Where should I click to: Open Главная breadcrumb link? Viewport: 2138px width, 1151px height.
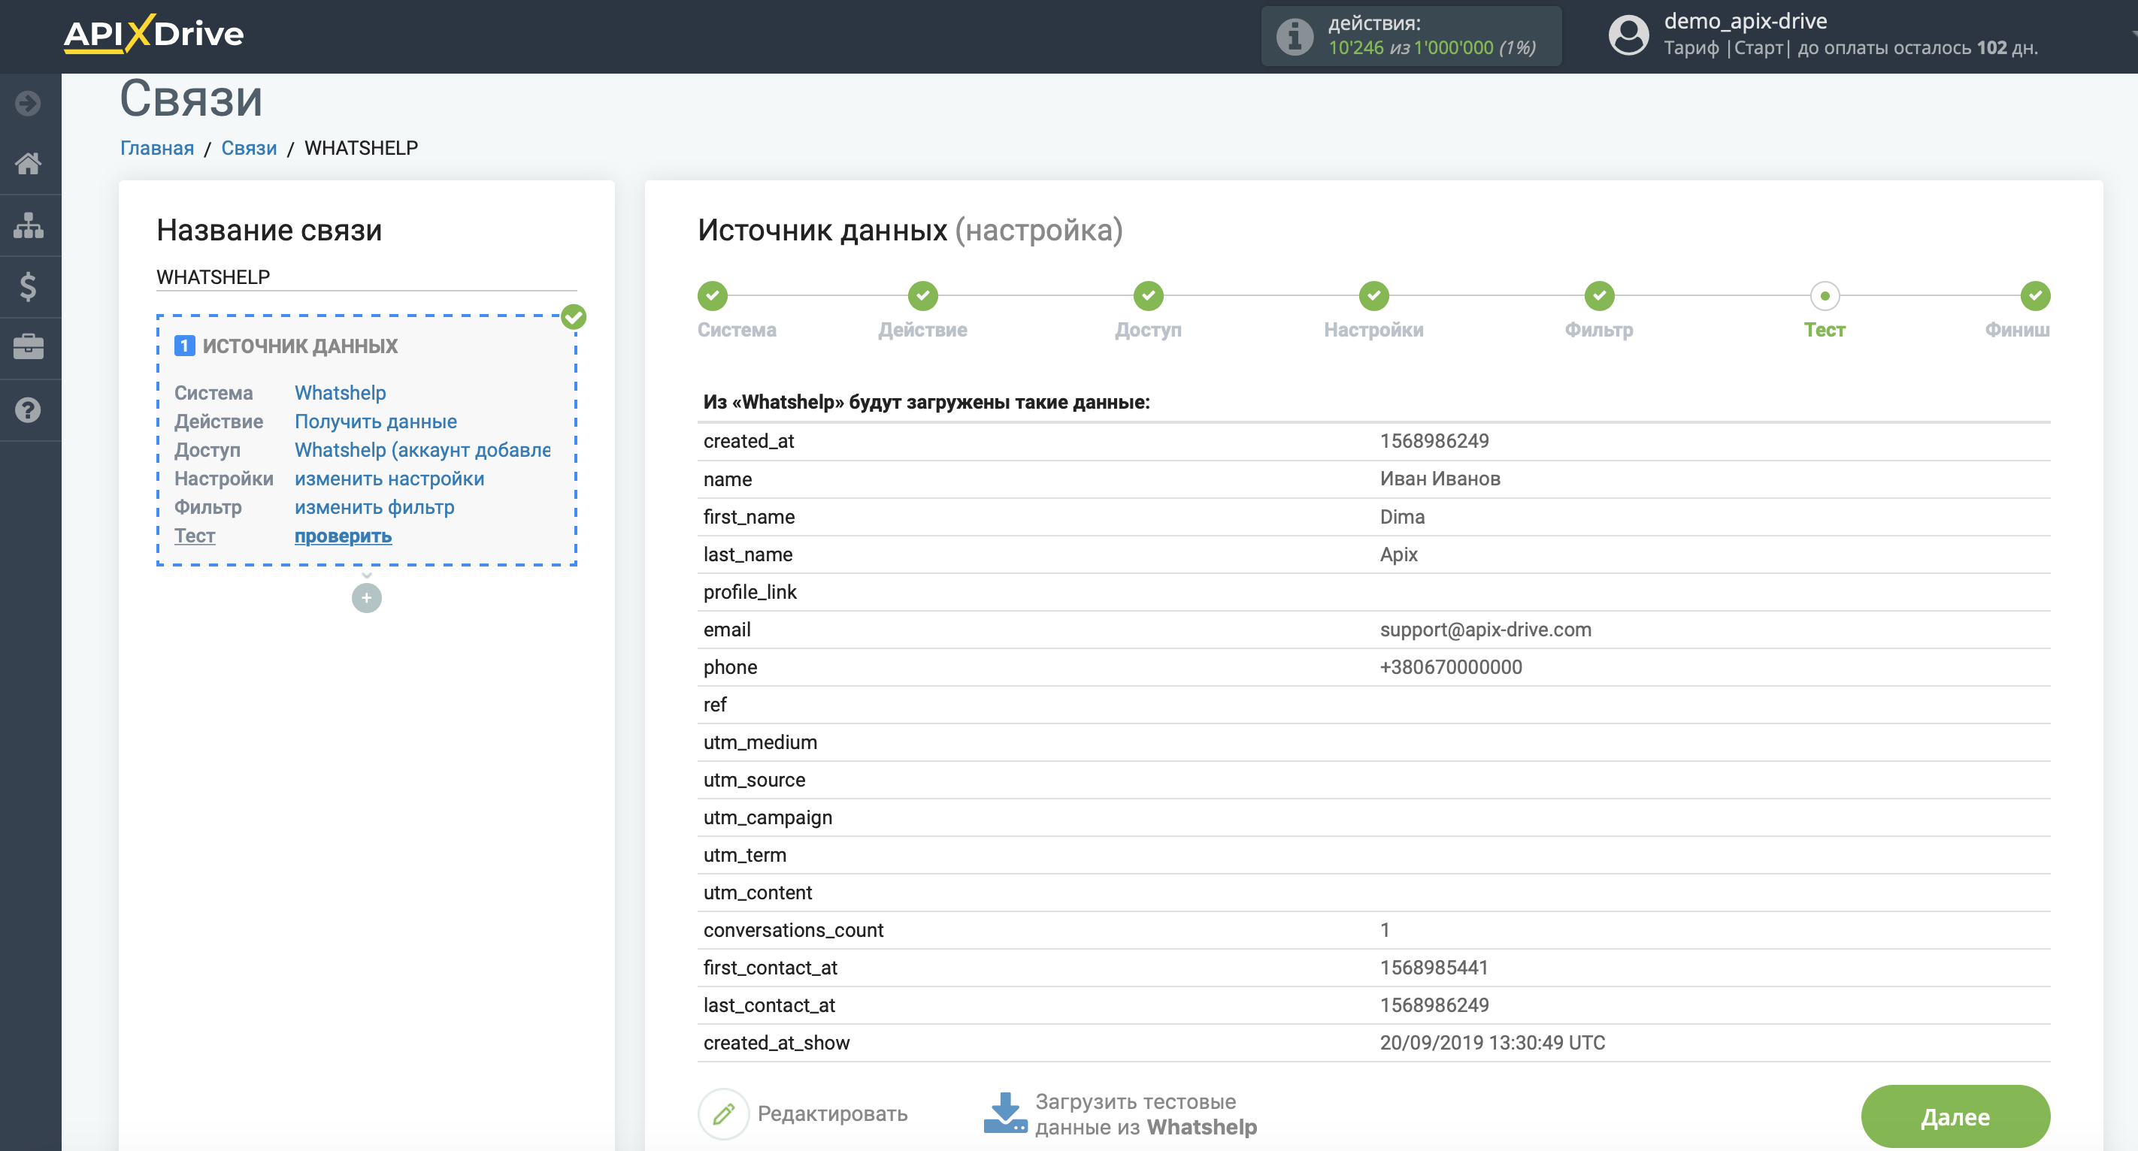pyautogui.click(x=157, y=149)
